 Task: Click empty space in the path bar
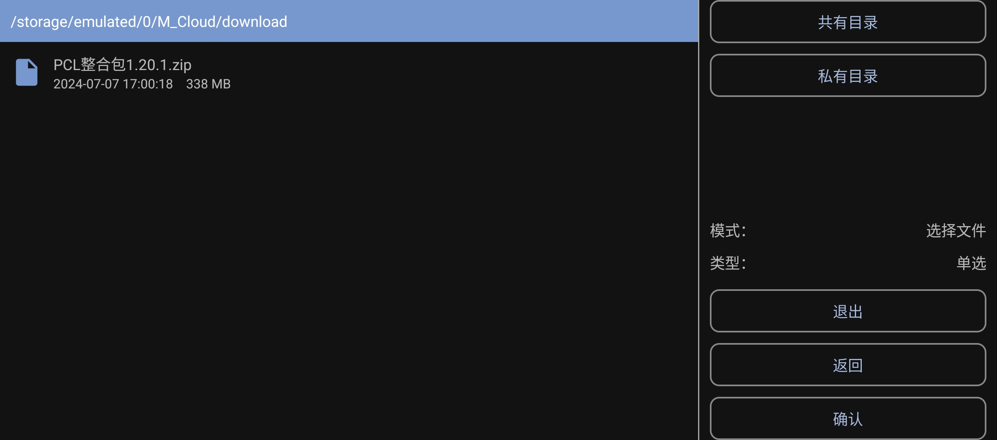489,21
